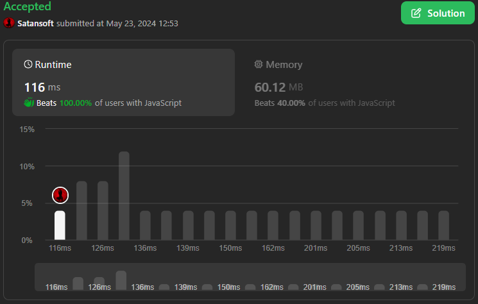The height and width of the screenshot is (304, 478).
Task: Click the avatar marker above the 116ms bar
Action: 60,195
